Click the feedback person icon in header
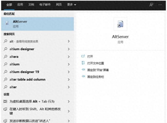 click(x=151, y=5)
